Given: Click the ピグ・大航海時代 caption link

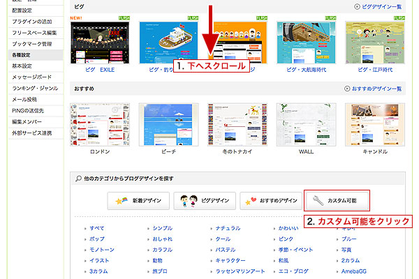Looking at the screenshot, I should (x=307, y=70).
